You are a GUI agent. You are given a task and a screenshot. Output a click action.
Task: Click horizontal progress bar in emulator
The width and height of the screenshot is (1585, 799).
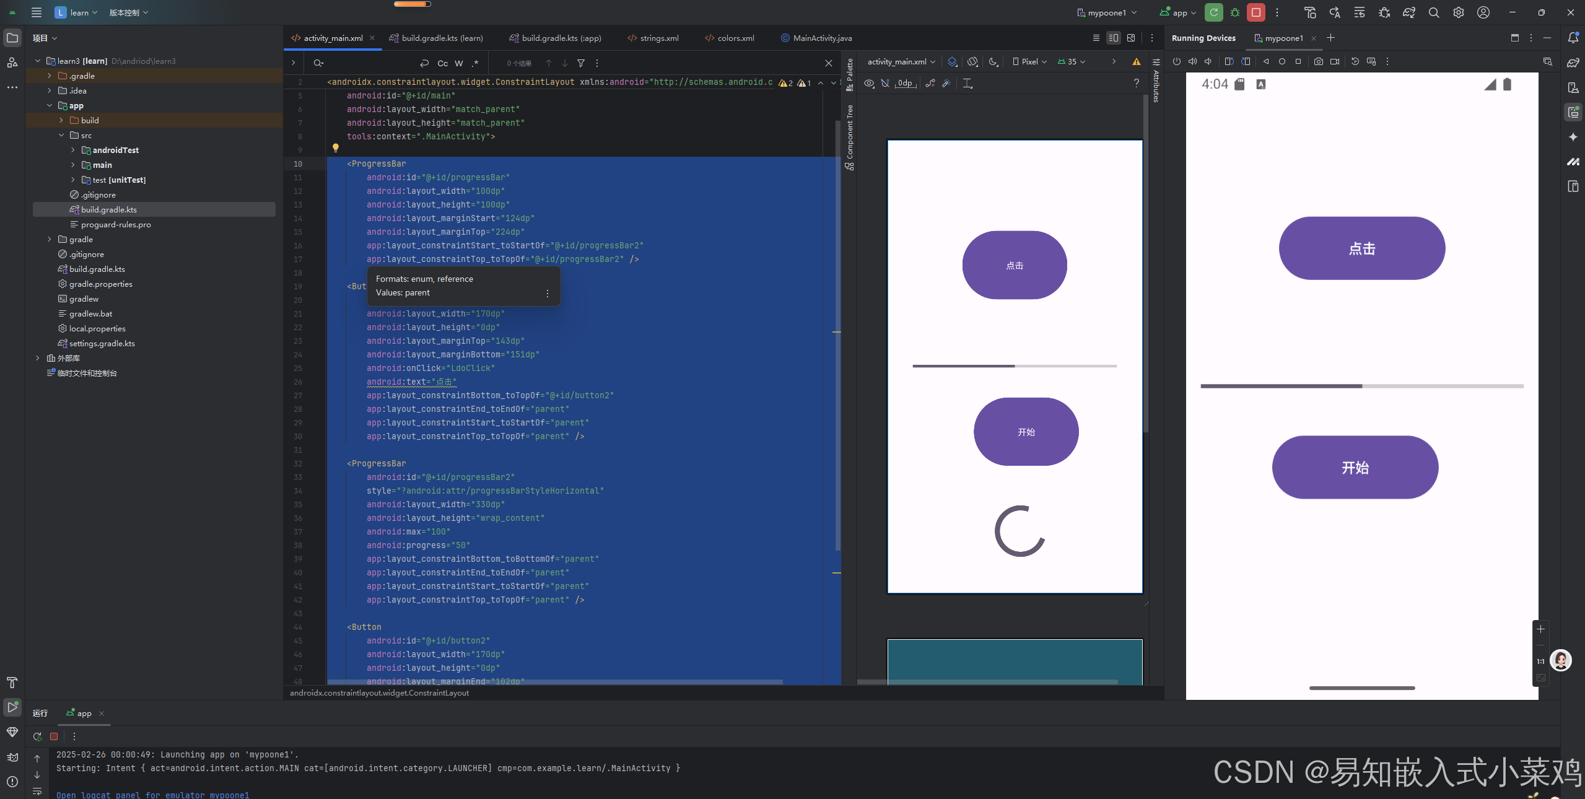click(1361, 386)
